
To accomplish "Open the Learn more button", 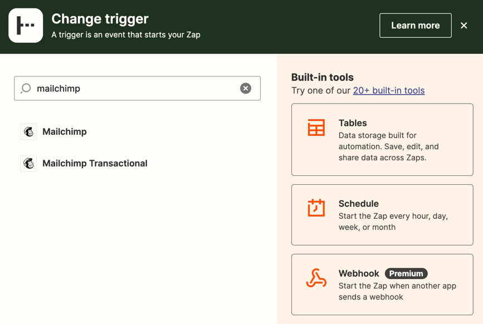I will (x=415, y=26).
